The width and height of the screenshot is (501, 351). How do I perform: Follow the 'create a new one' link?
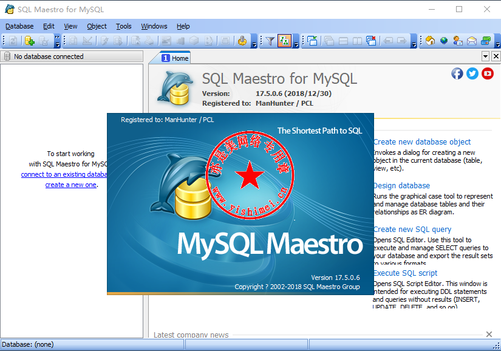click(x=70, y=185)
